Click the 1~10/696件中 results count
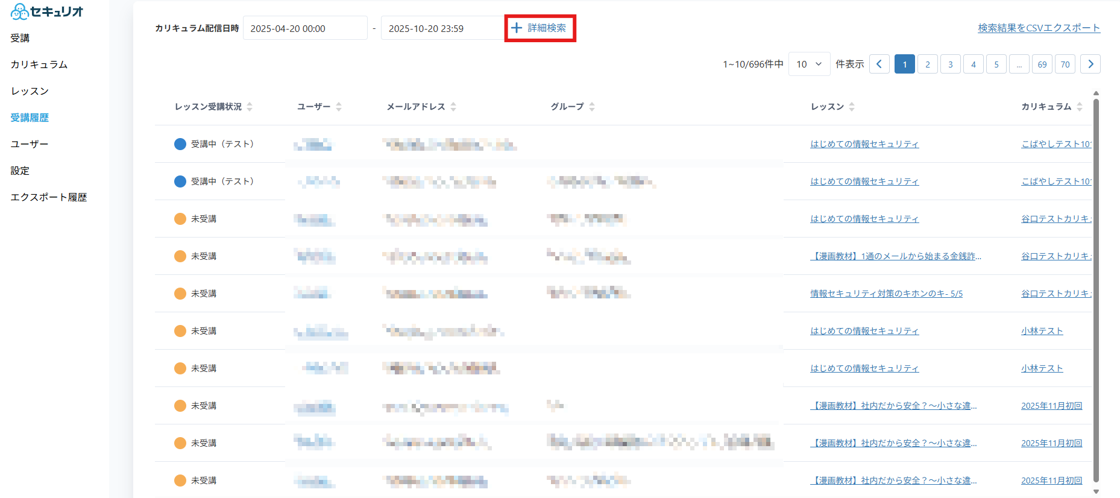 [x=753, y=64]
